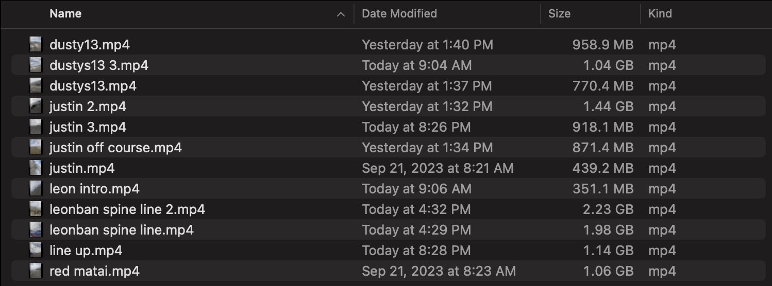Click the 2.23 GB size entry
772x286 pixels.
pyautogui.click(x=608, y=209)
